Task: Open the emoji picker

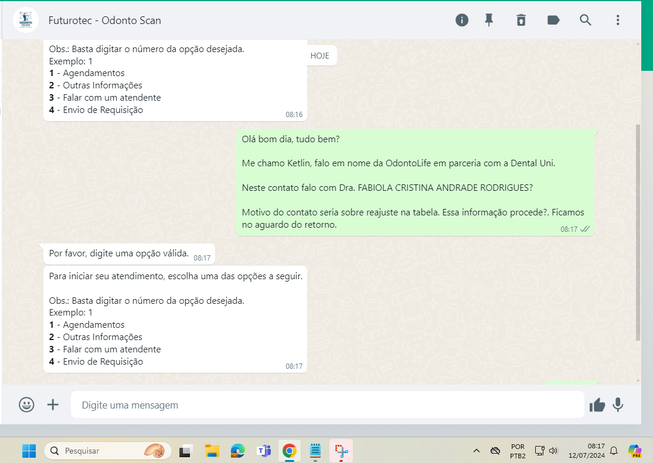Action: pos(26,404)
